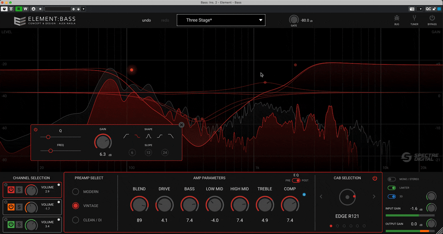This screenshot has height=234, width=443.
Task: Remove green channel with small x icon
Action: click(x=6, y=219)
